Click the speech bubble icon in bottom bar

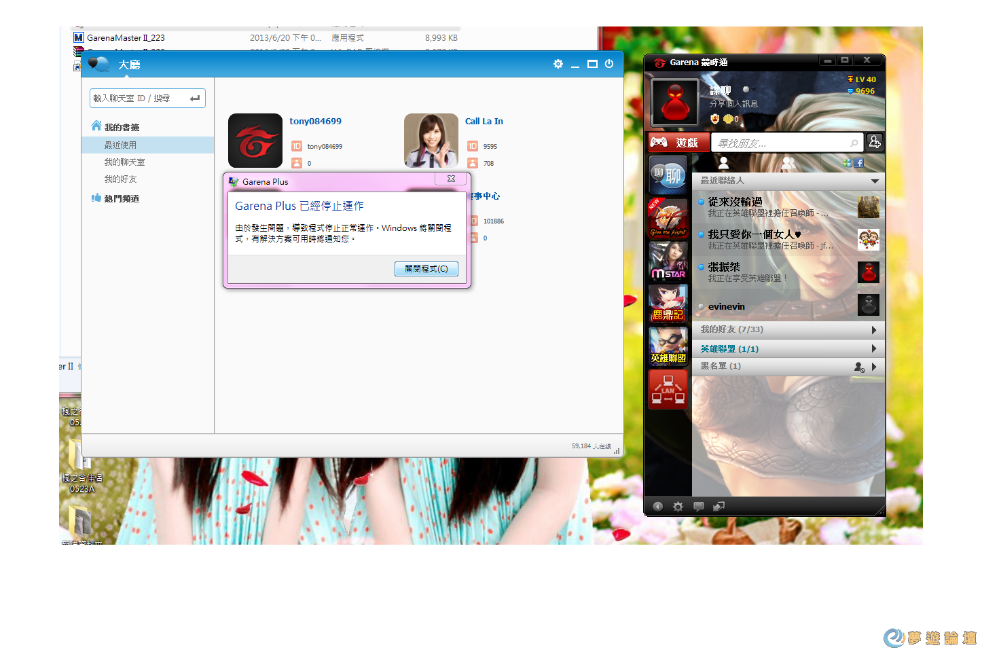pos(698,507)
